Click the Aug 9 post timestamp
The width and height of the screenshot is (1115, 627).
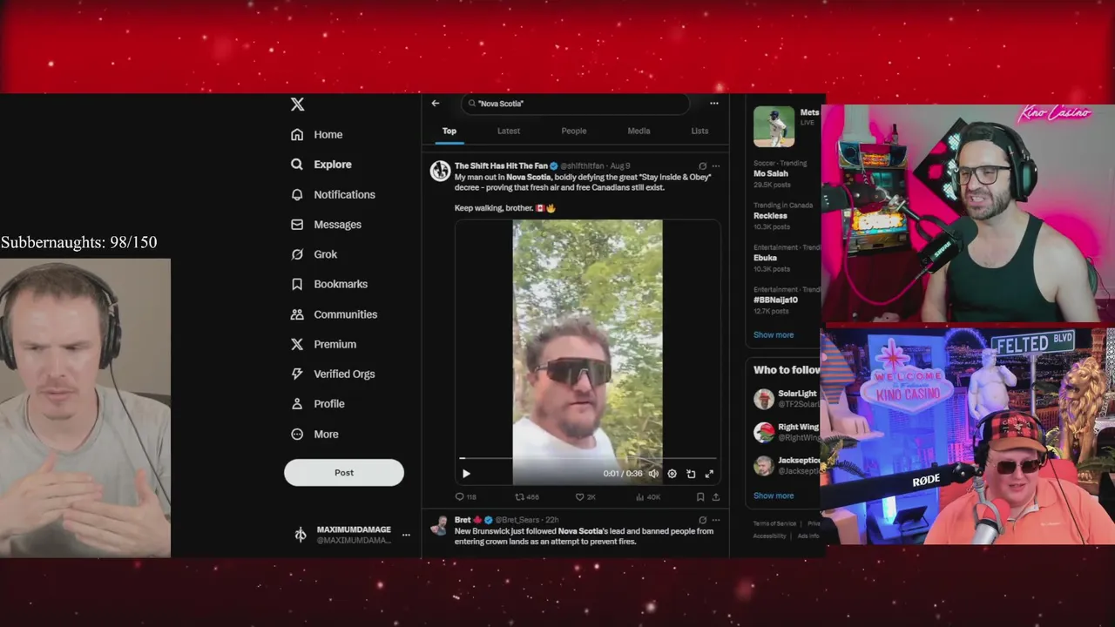coord(620,166)
